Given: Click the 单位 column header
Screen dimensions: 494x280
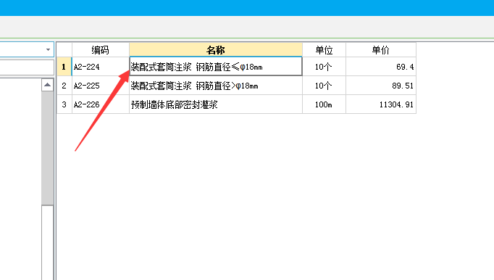Looking at the screenshot, I should coord(324,50).
